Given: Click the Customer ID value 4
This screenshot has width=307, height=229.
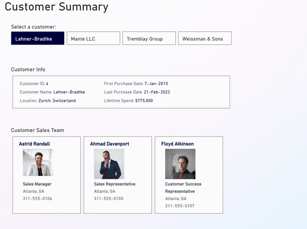Looking at the screenshot, I should tap(47, 84).
